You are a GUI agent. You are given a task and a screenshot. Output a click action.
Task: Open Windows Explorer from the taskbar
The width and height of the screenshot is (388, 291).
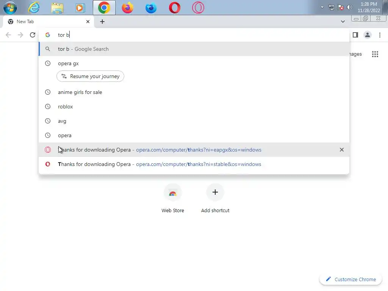click(x=57, y=8)
